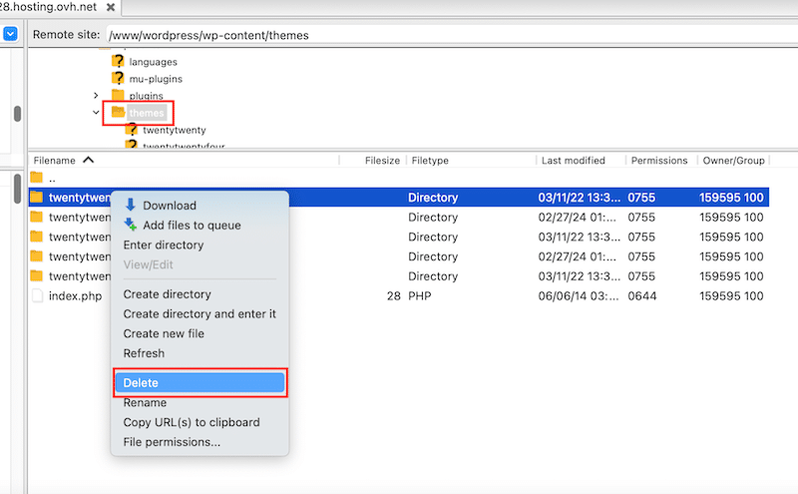Sort by the Filename column header
Screen dimensions: 798x494
click(55, 160)
